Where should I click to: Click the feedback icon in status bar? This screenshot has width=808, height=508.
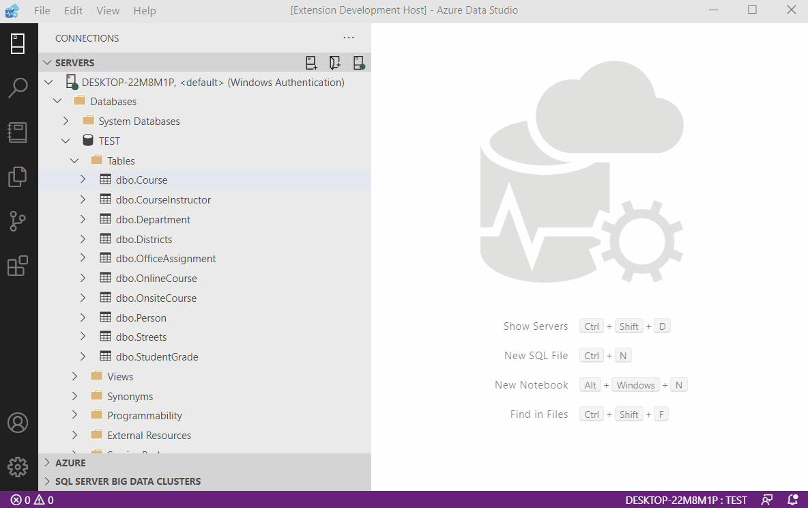[767, 500]
